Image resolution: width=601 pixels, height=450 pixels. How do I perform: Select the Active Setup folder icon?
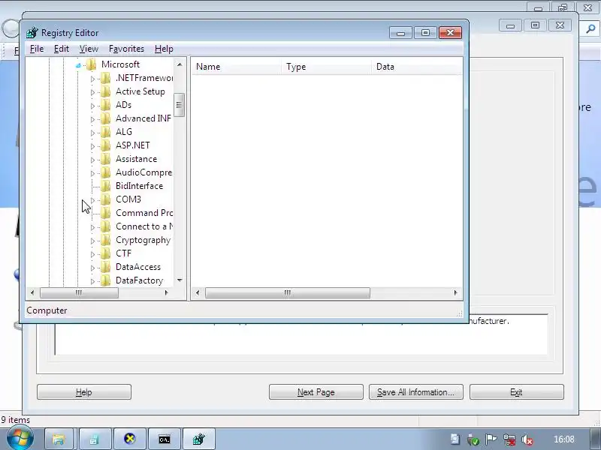coord(105,91)
